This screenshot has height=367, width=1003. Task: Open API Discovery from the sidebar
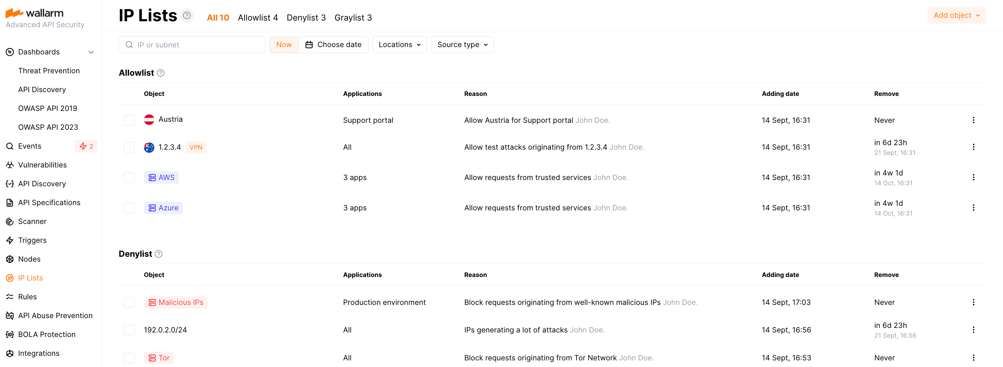[42, 183]
